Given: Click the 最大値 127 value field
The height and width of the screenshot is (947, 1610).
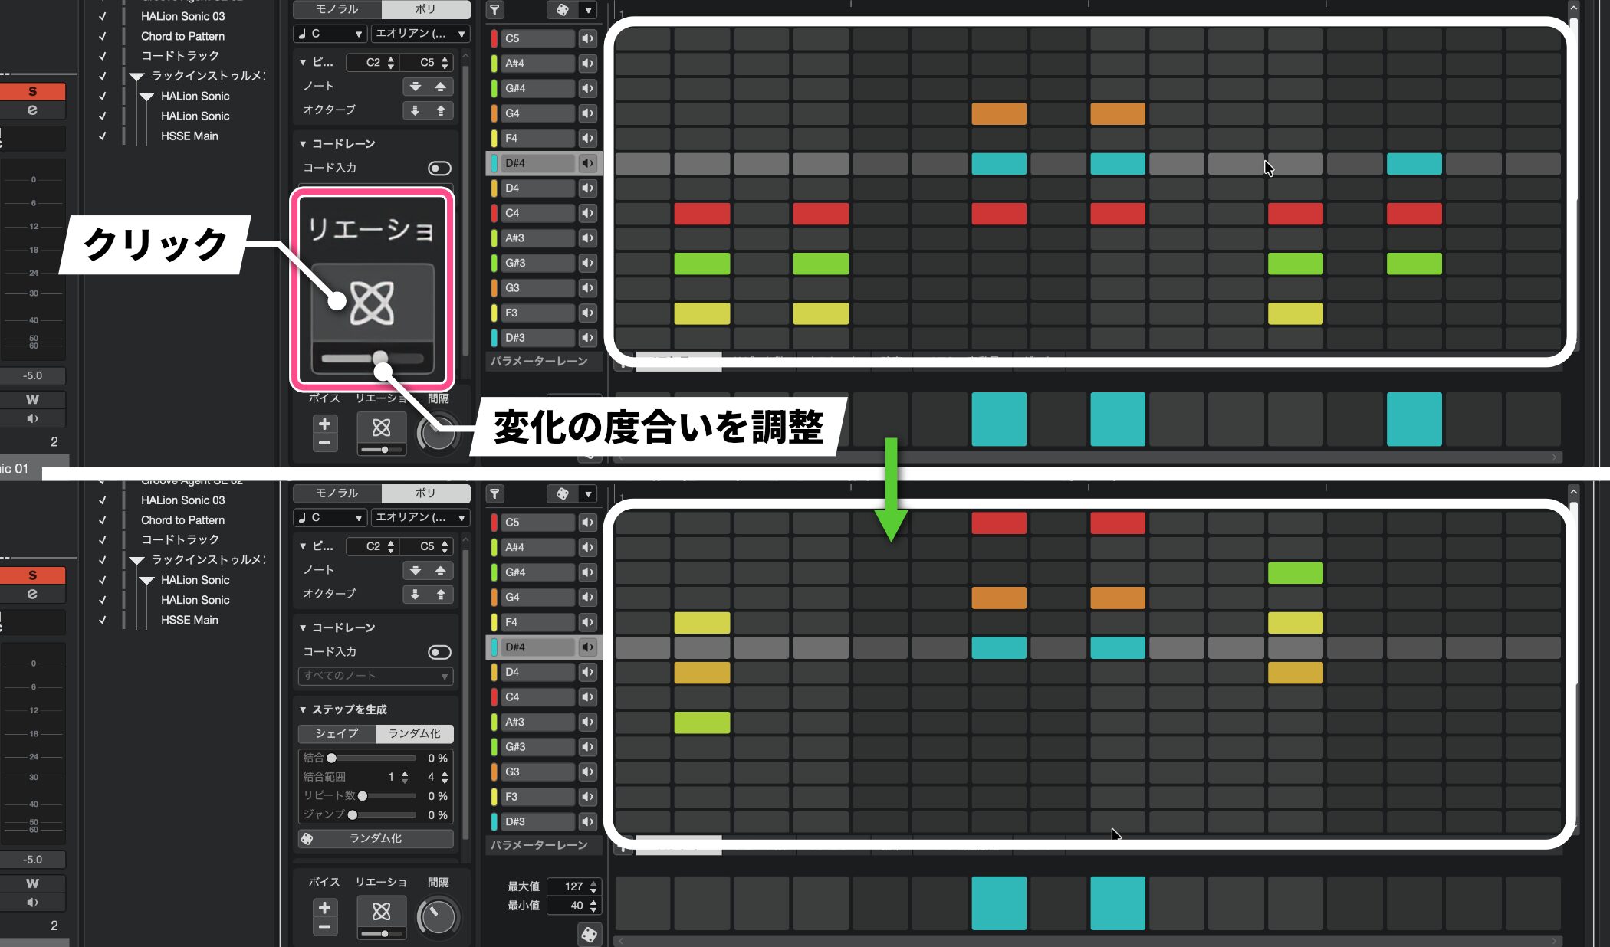Looking at the screenshot, I should [x=574, y=886].
